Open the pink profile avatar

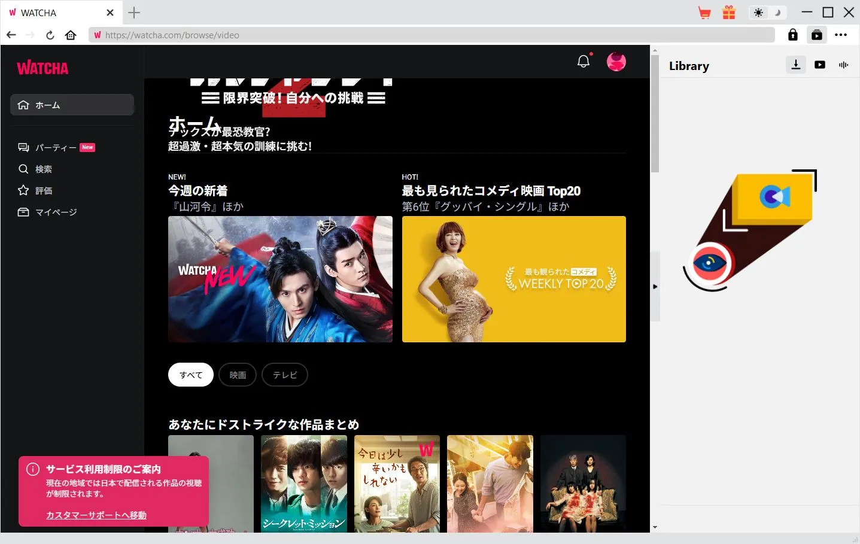pyautogui.click(x=616, y=61)
